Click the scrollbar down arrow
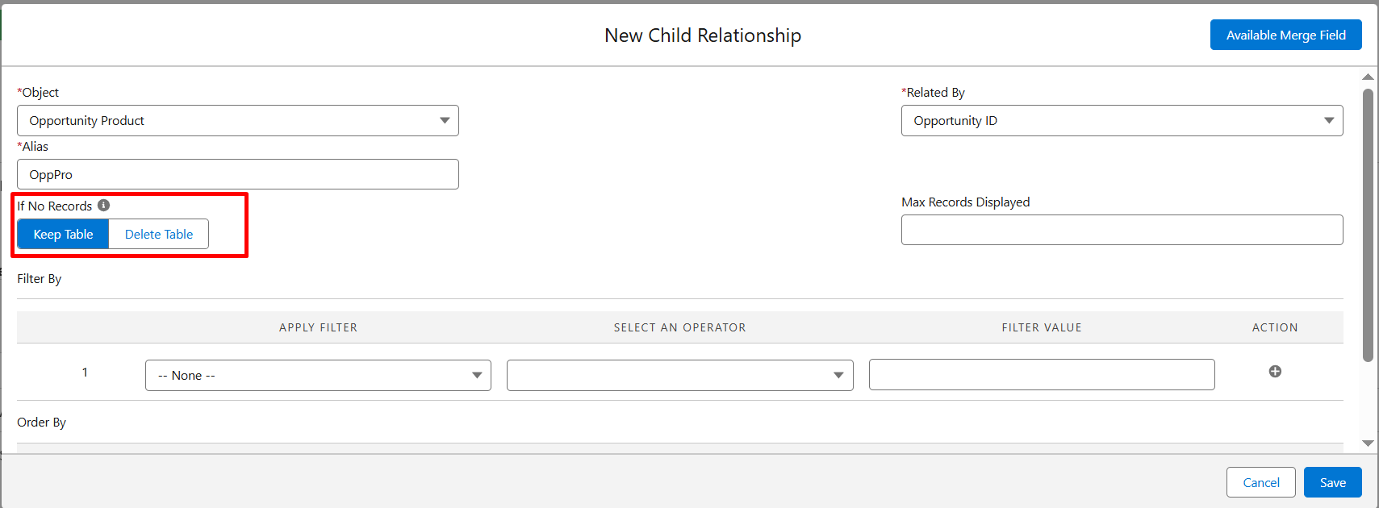This screenshot has height=508, width=1379. coord(1368,443)
